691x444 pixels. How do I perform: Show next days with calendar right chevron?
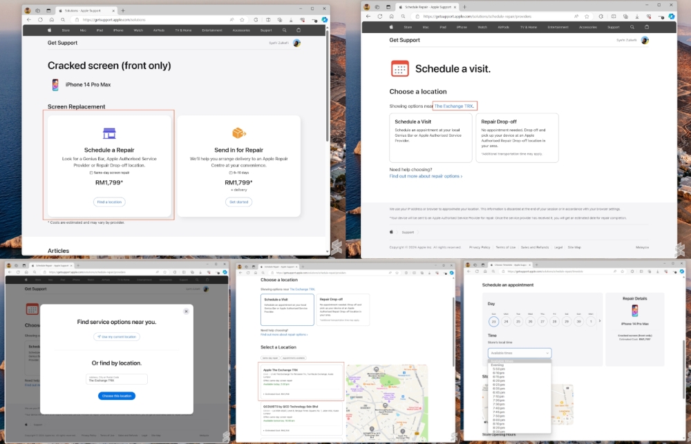(599, 321)
